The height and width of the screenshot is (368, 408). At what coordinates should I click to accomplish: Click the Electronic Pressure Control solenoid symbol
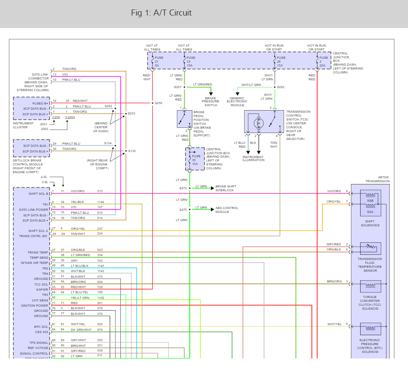[370, 329]
